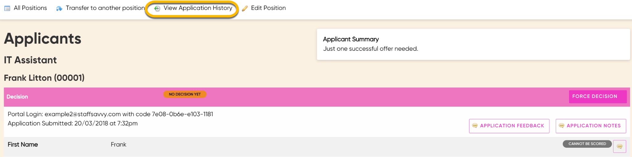Click the Frank Litton (00001) heading
This screenshot has height=157, width=632.
[x=44, y=78]
